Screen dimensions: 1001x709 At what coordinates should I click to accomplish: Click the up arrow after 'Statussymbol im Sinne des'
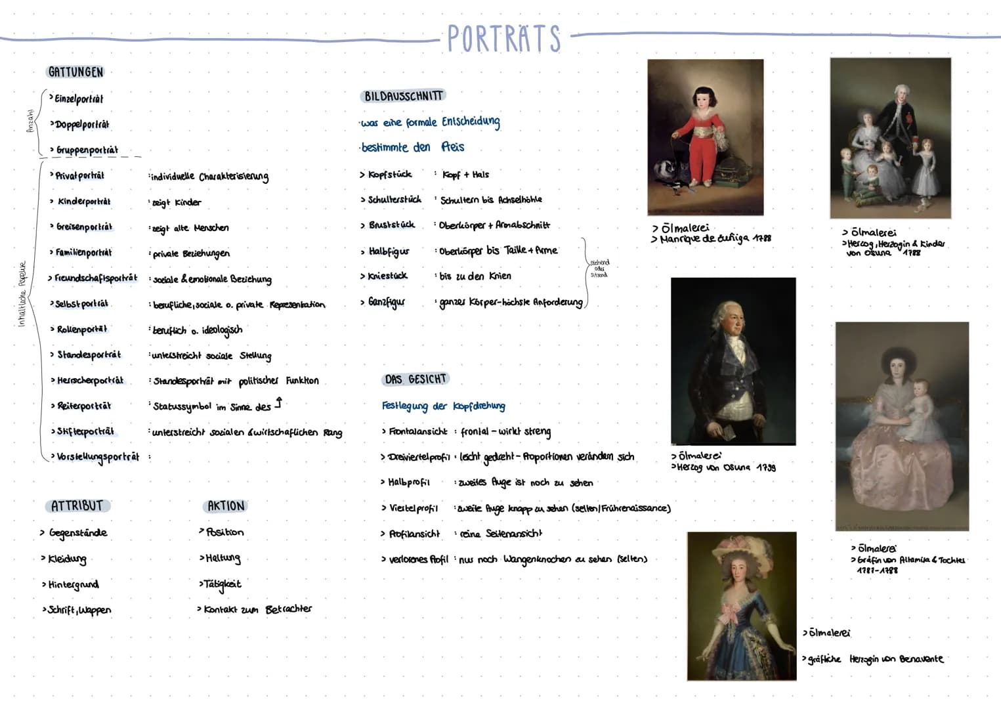point(278,402)
